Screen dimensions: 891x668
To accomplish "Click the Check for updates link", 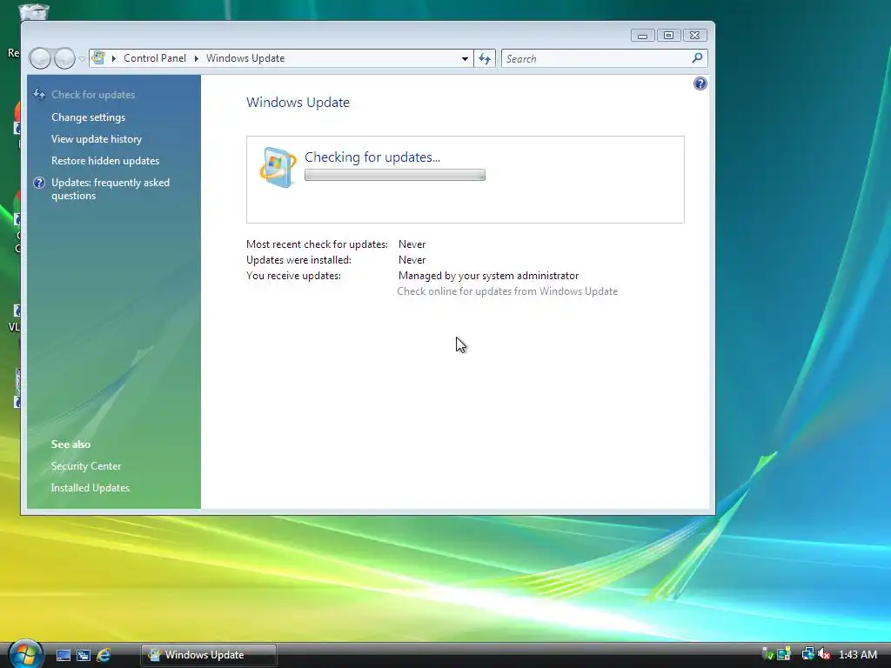I will pos(93,95).
